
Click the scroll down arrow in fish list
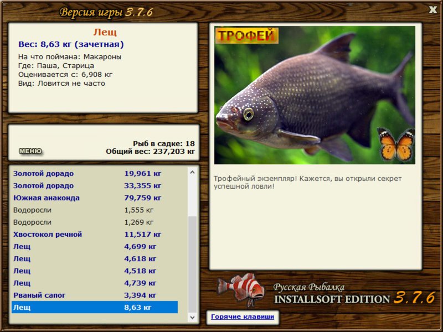[192, 317]
